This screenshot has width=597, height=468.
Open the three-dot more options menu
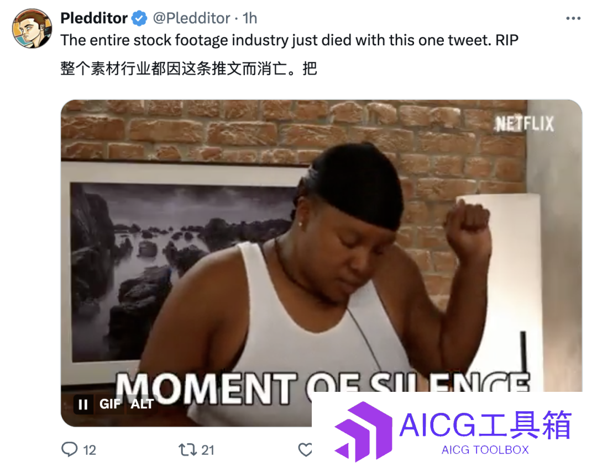pyautogui.click(x=573, y=18)
